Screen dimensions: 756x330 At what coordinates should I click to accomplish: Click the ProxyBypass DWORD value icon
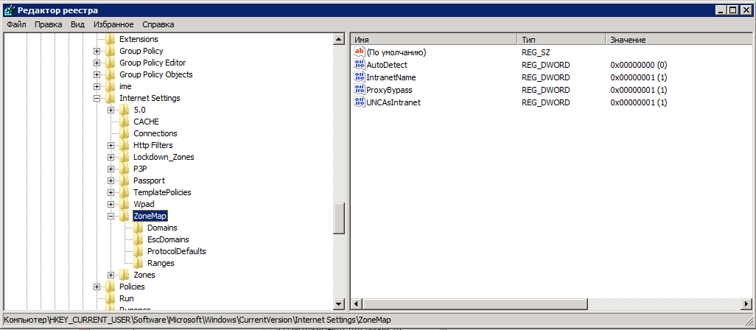360,90
